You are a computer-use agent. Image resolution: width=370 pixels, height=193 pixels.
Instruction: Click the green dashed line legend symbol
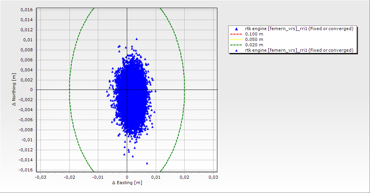coord(236,45)
